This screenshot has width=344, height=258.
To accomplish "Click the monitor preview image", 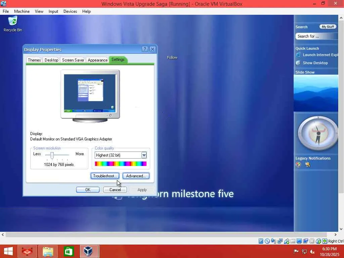I will (x=90, y=96).
